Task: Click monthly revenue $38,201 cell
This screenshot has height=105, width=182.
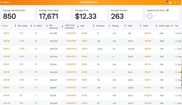Action: click(x=54, y=80)
